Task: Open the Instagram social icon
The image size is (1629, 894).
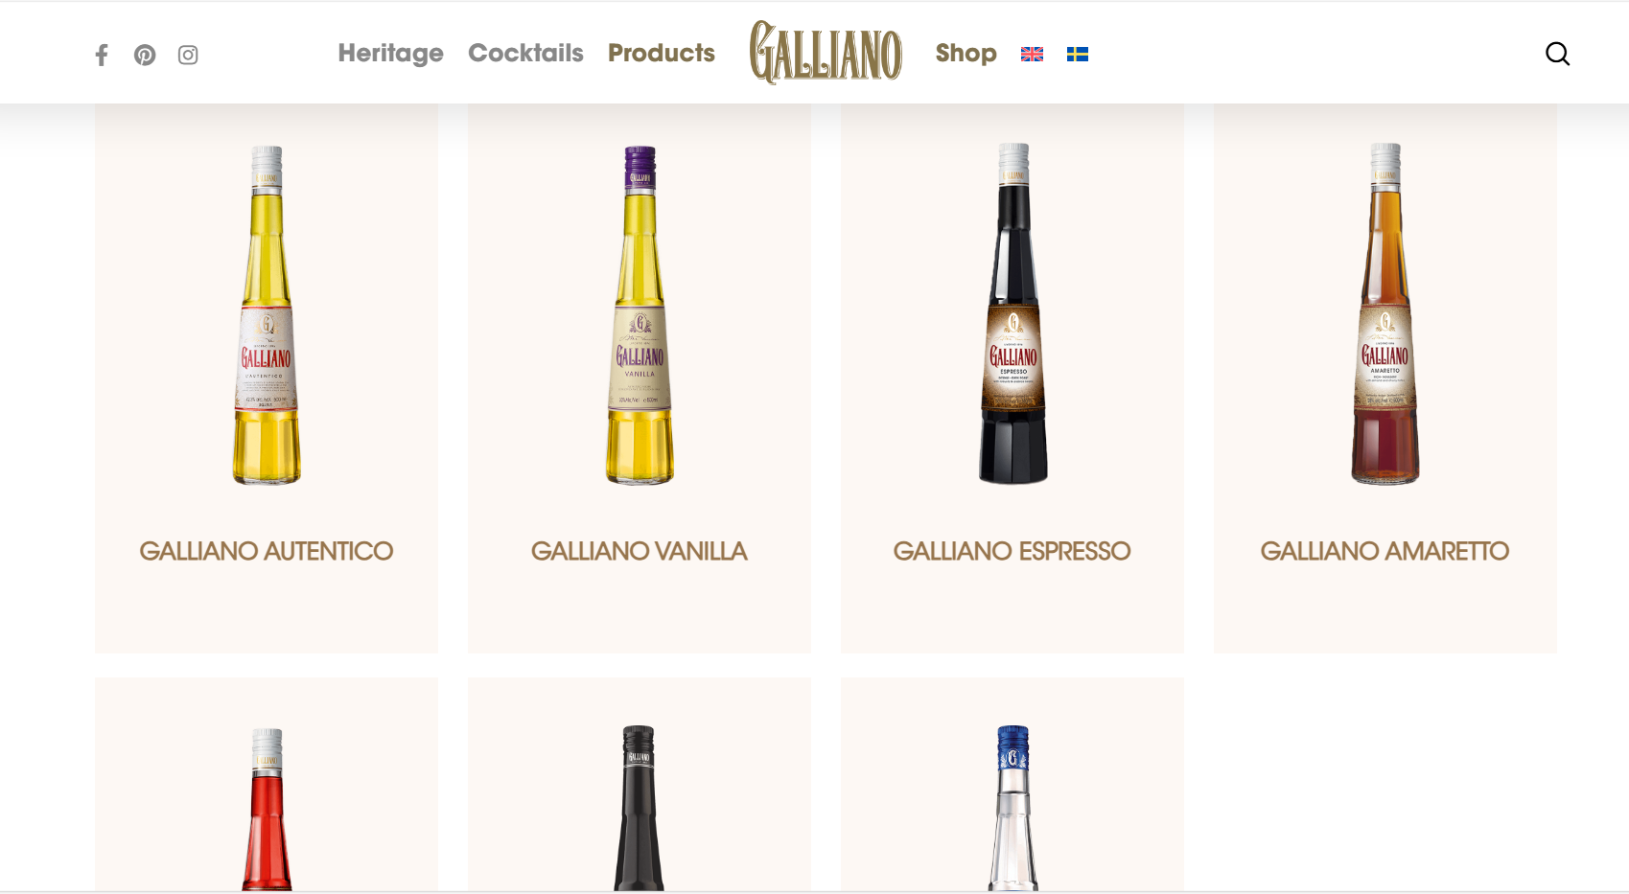Action: click(x=188, y=55)
